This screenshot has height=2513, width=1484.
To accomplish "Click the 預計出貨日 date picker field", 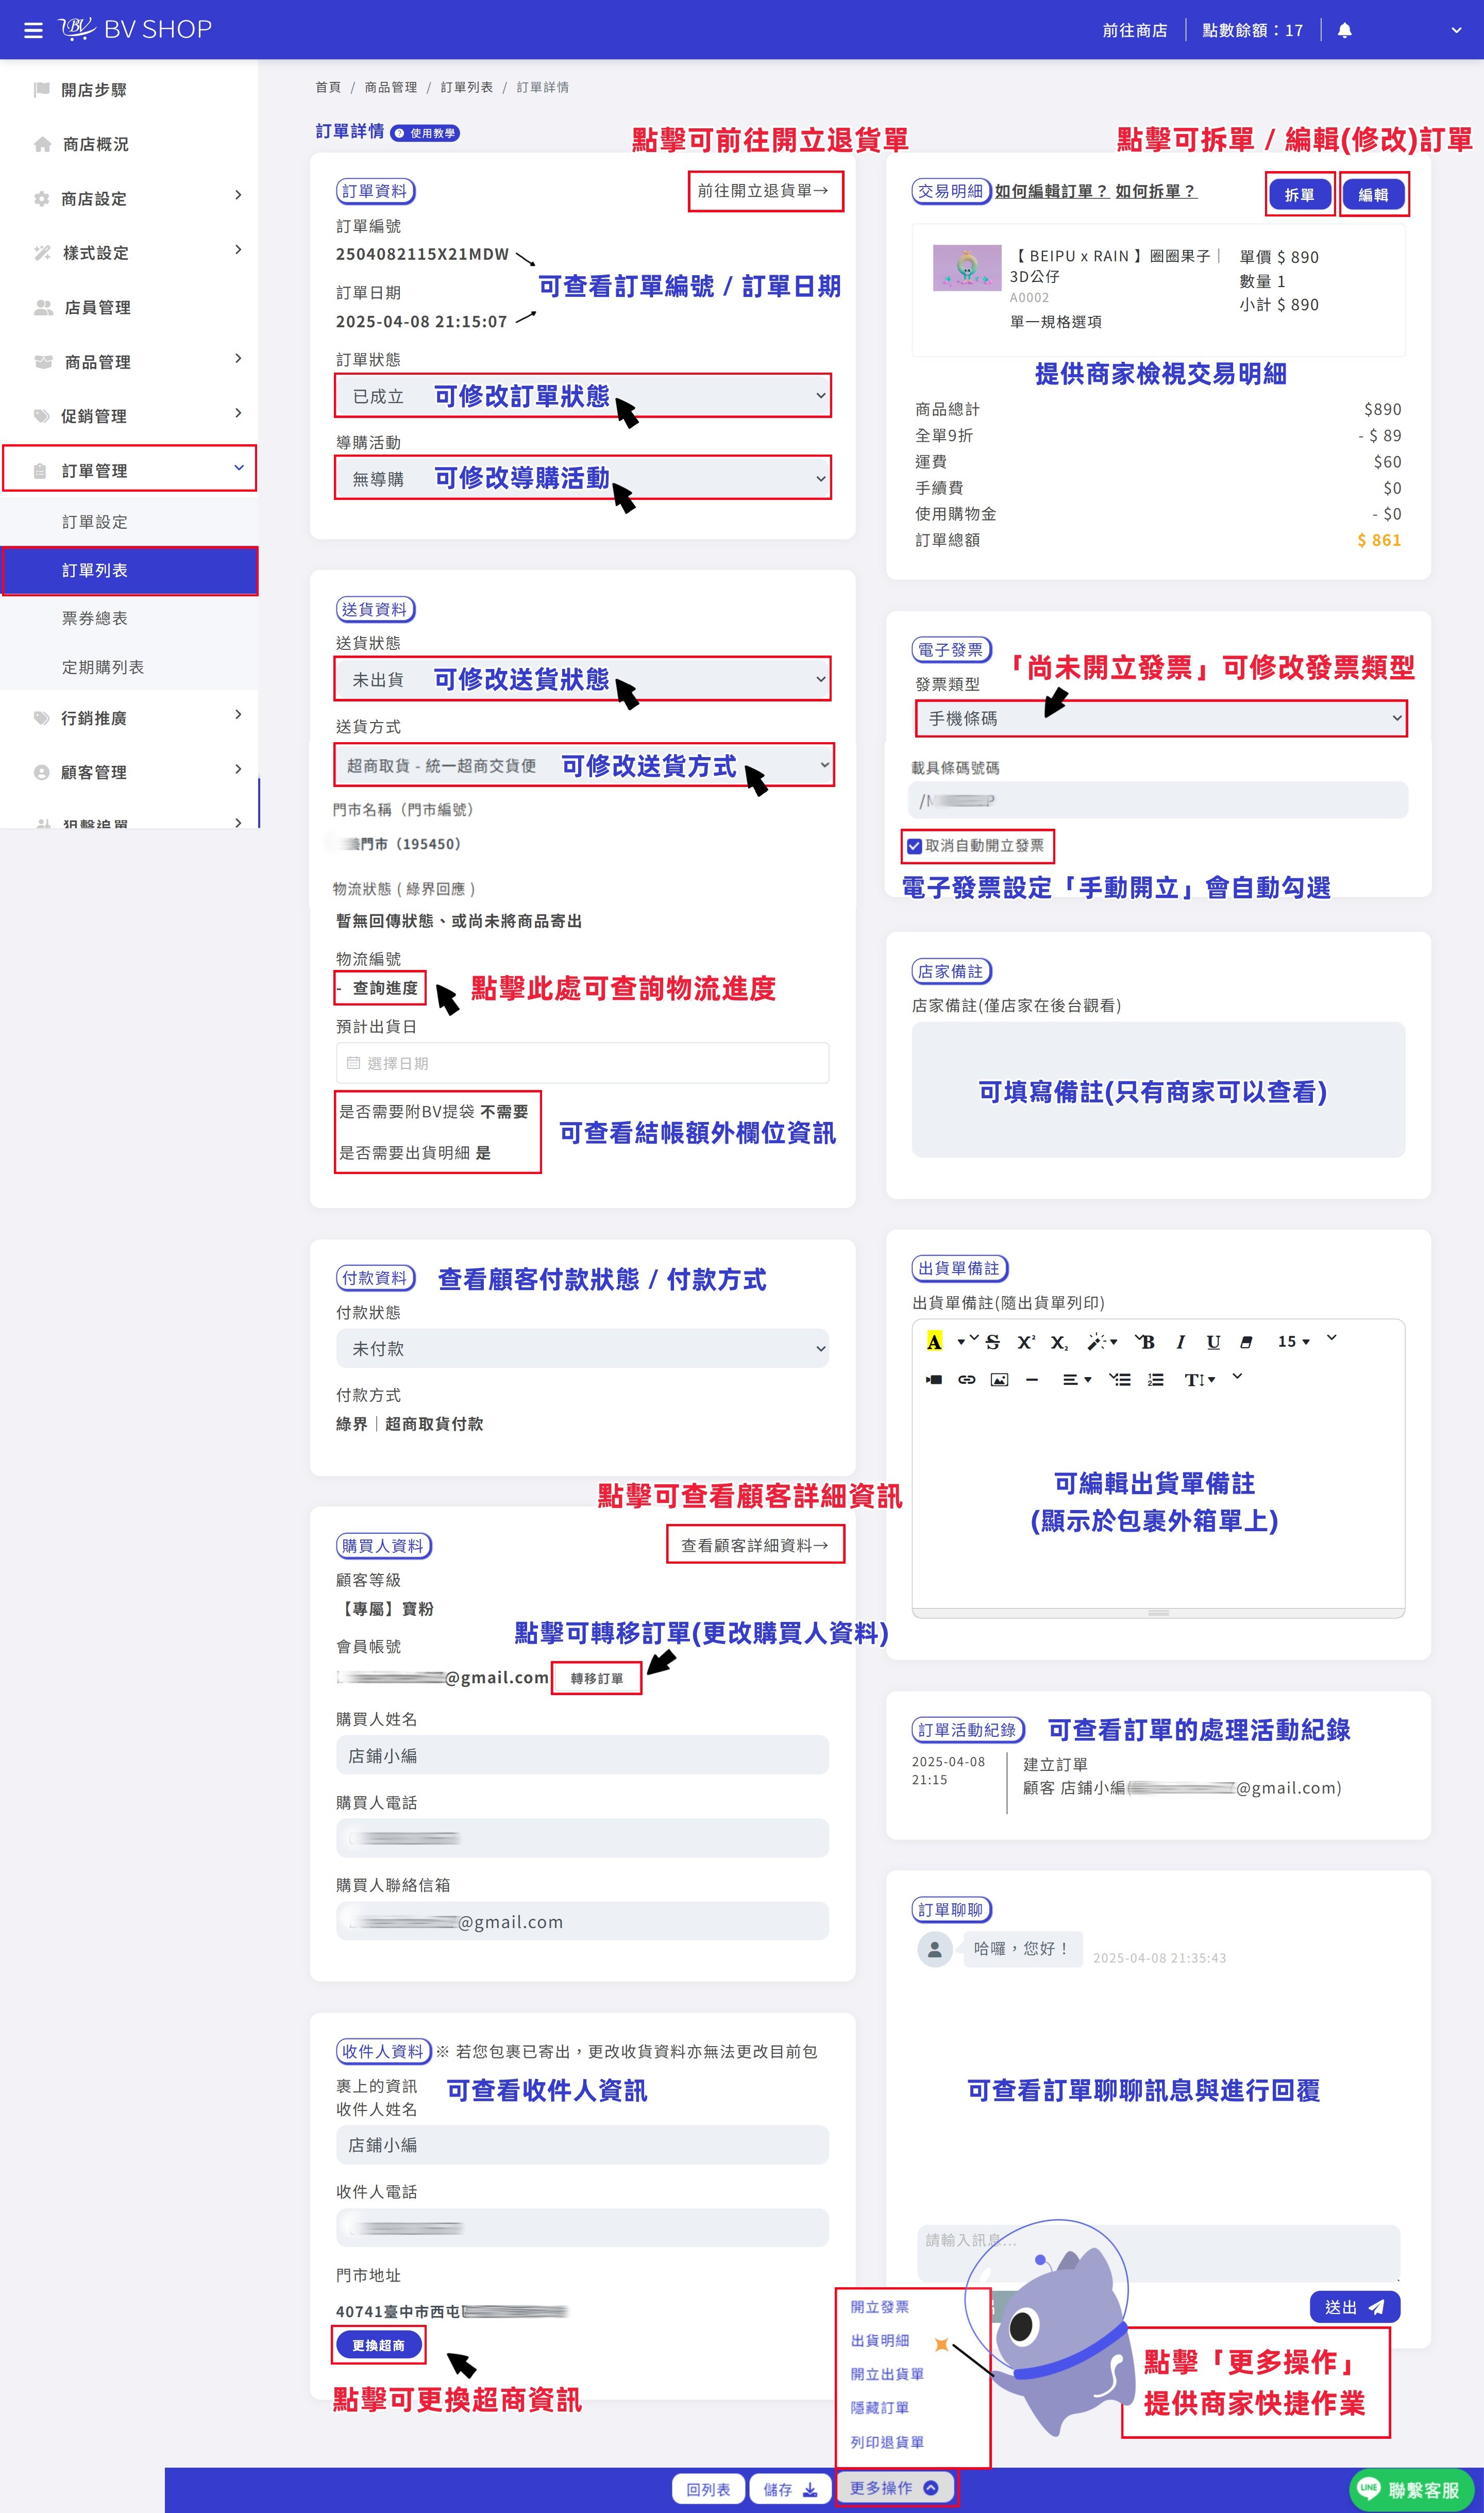I will (583, 1063).
